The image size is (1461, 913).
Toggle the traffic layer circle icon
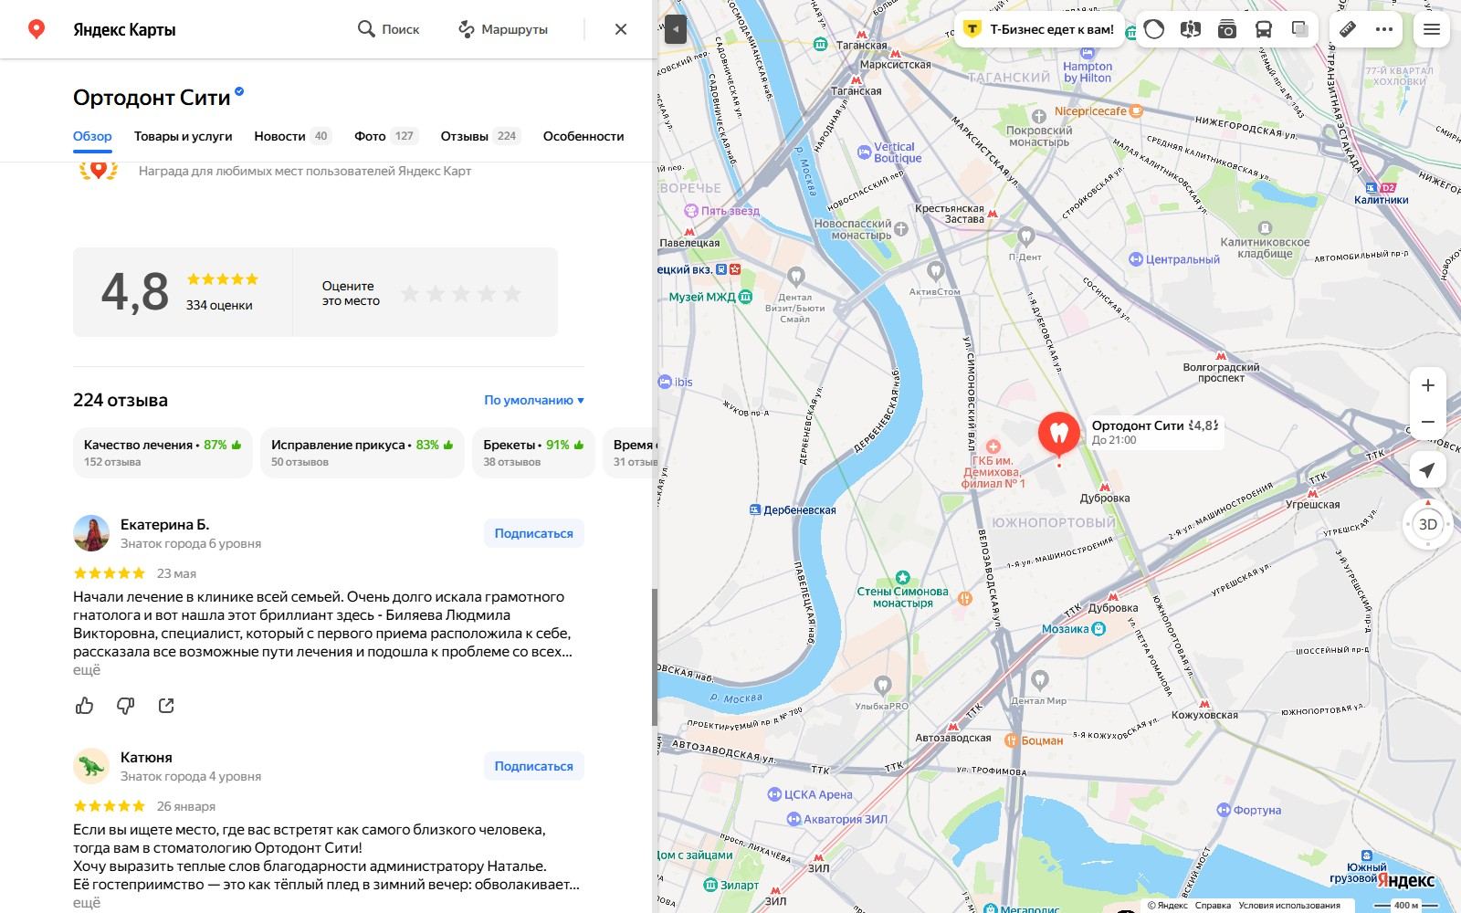[1154, 29]
